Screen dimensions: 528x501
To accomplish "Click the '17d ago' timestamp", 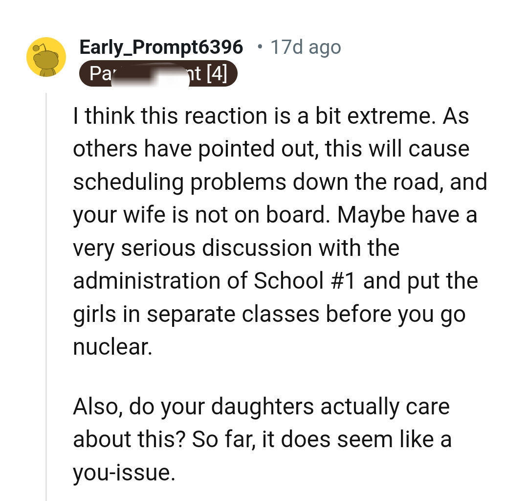I will coord(306,46).
